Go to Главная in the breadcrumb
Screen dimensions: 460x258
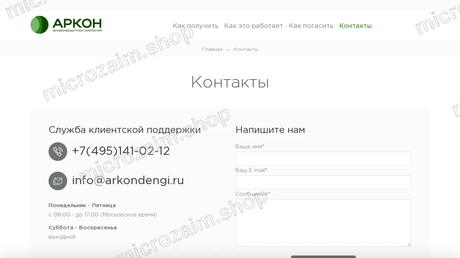click(212, 49)
